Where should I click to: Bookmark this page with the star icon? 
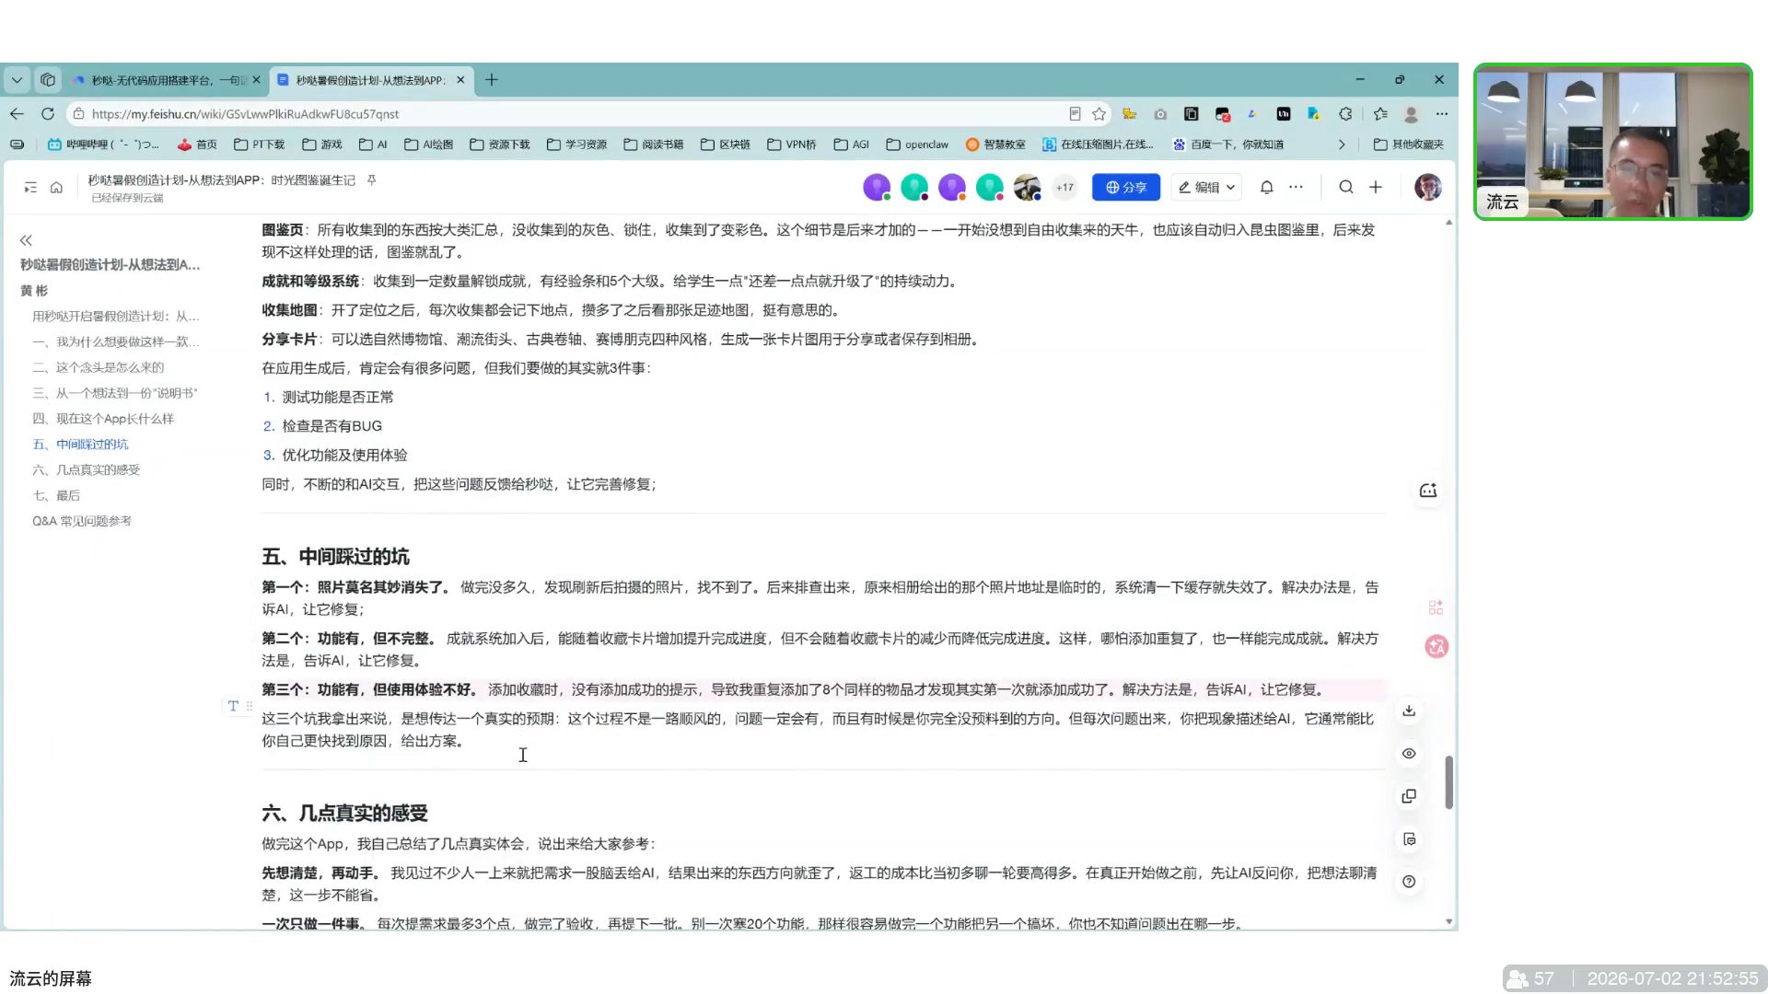pos(1099,114)
